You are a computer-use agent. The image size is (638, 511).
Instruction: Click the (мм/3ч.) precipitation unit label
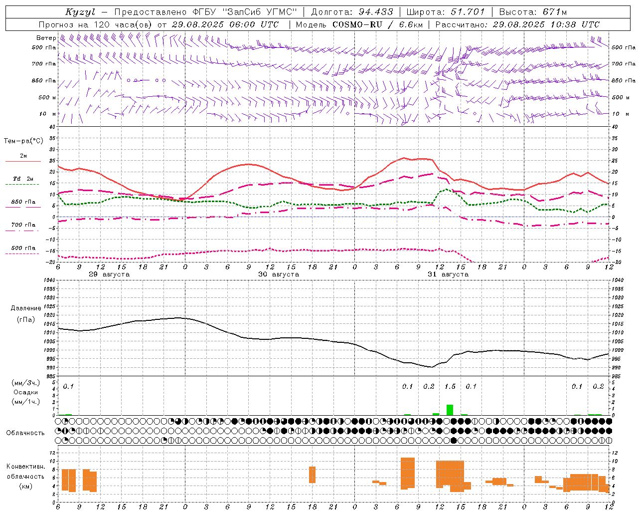coord(26,383)
